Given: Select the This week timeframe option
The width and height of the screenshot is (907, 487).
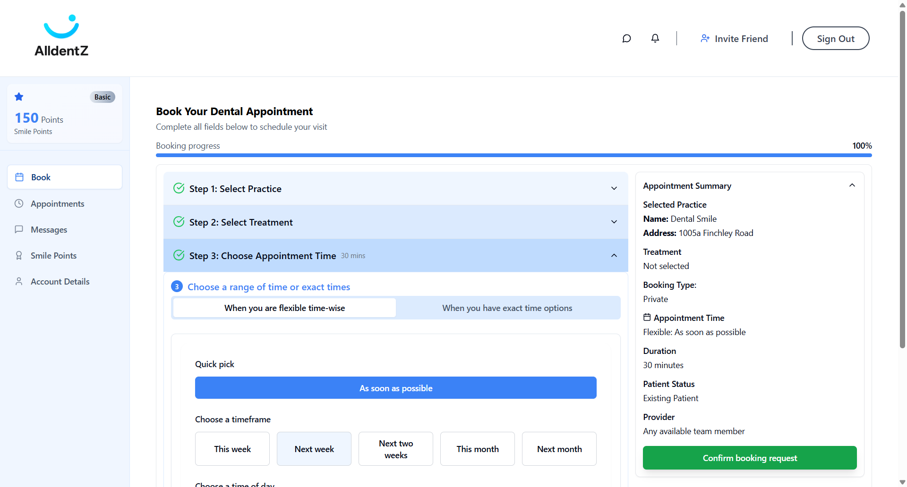Looking at the screenshot, I should pyautogui.click(x=232, y=449).
